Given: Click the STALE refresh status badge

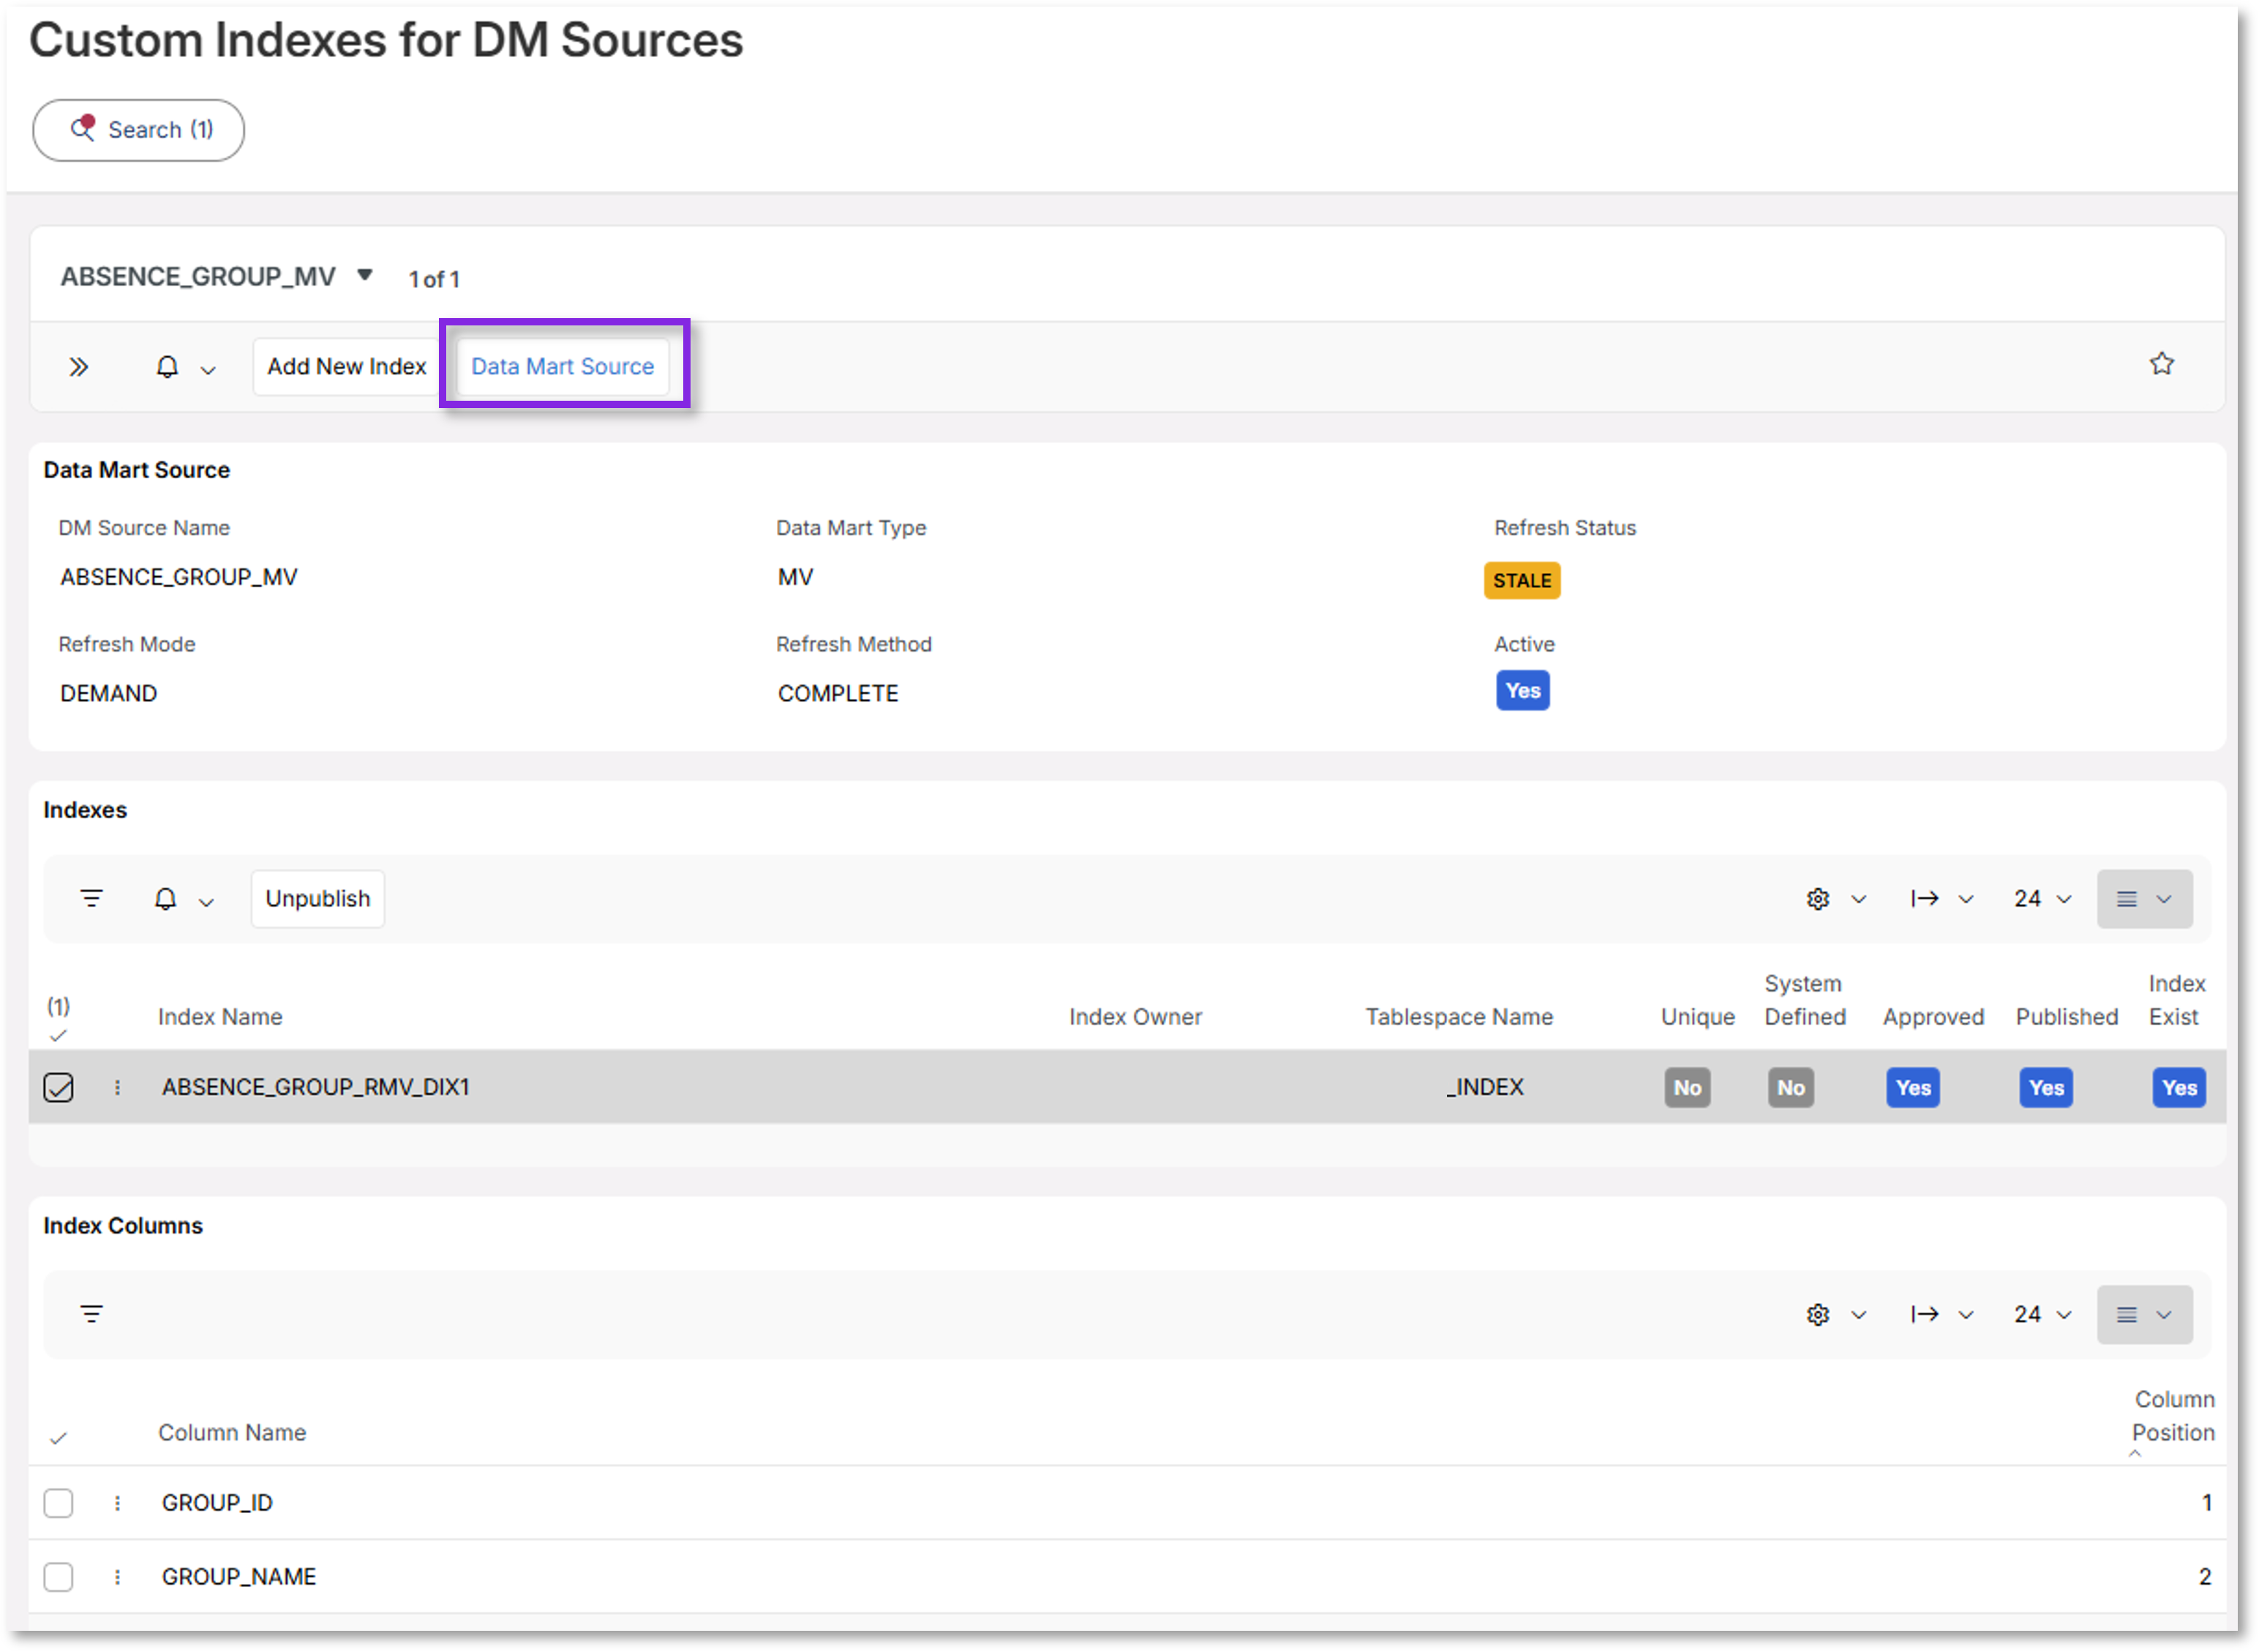Looking at the screenshot, I should pyautogui.click(x=1522, y=580).
